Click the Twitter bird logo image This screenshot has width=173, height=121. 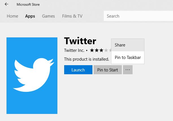pyautogui.click(x=32, y=76)
